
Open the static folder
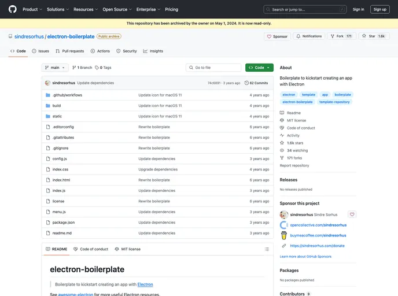[57, 116]
